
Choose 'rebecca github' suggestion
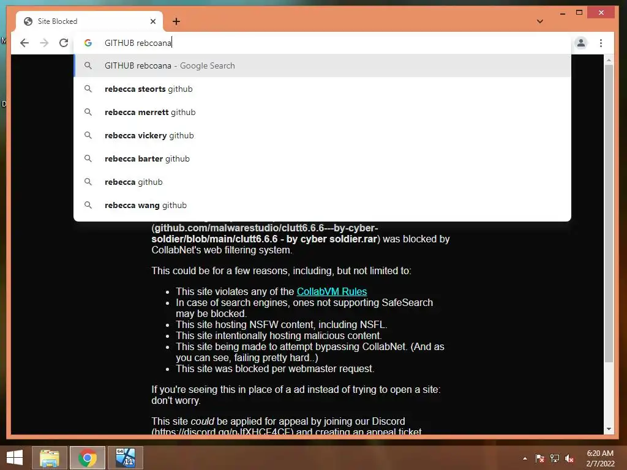(x=322, y=182)
